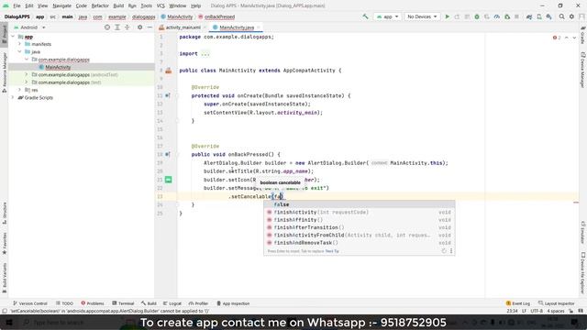Click related XML file gutter icon line 8

[169, 71]
